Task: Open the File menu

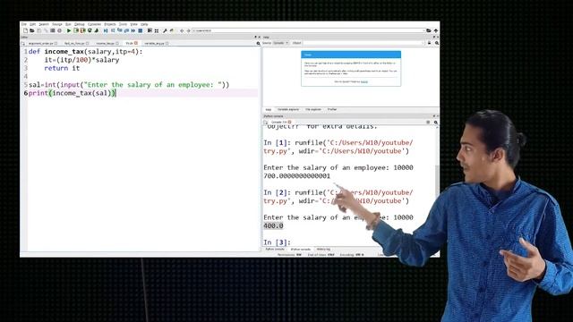Action: [x=24, y=24]
